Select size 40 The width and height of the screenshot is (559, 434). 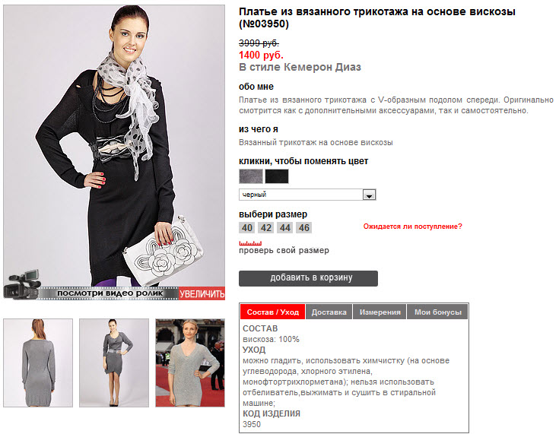click(x=247, y=228)
